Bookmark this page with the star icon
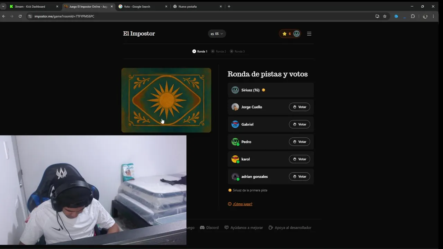 tap(385, 16)
